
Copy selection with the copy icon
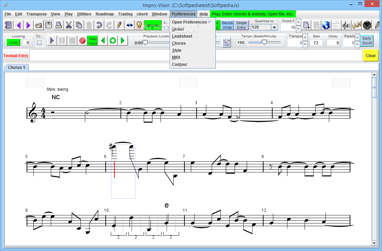(x=79, y=25)
